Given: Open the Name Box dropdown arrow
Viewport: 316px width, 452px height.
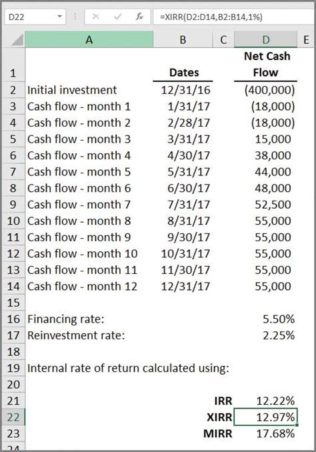Looking at the screenshot, I should coord(60,17).
